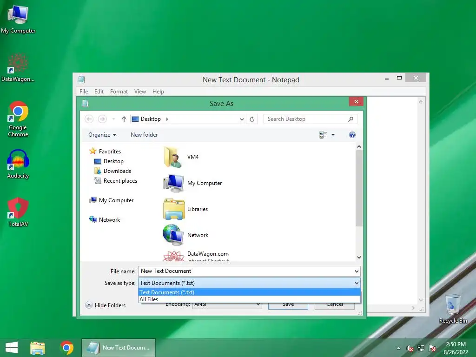476x357 pixels.
Task: Click the Windows Start button
Action: tap(12, 348)
